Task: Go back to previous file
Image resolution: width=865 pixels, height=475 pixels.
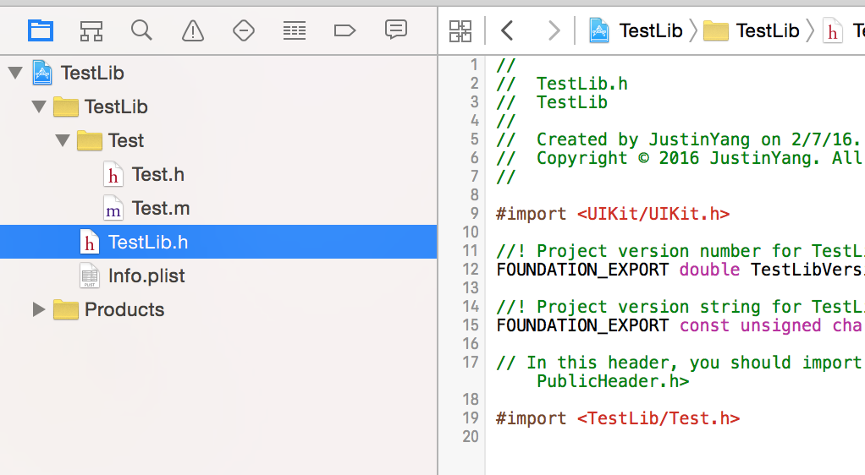Action: pyautogui.click(x=508, y=31)
